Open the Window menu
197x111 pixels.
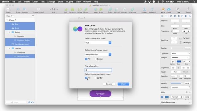(x=87, y=2)
